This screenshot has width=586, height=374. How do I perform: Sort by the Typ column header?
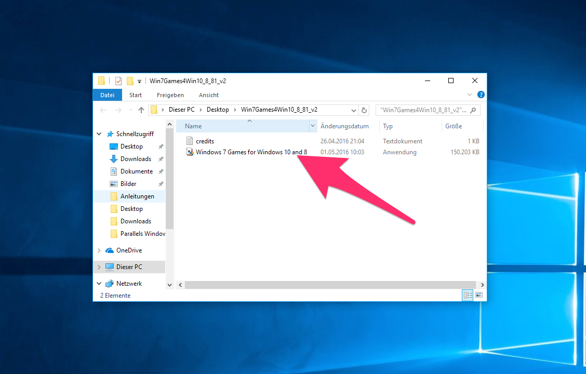point(410,126)
